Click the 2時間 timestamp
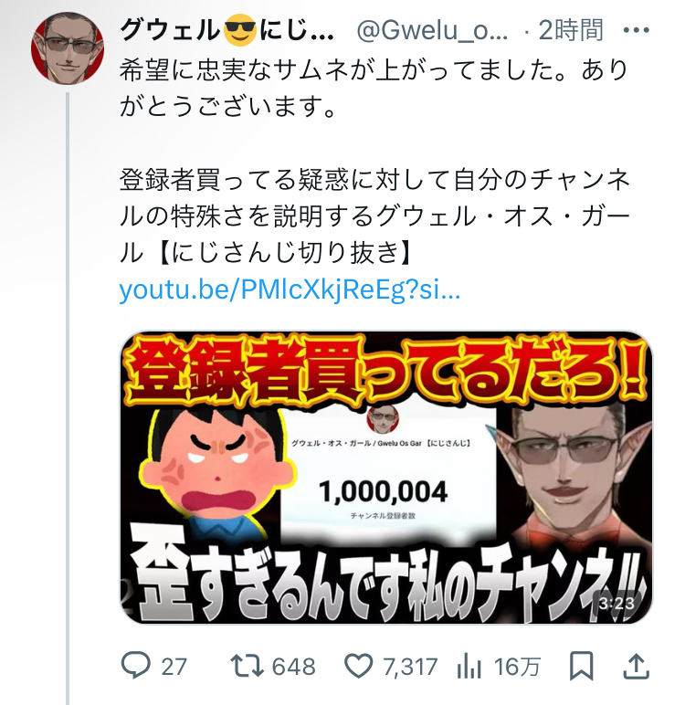685x705 pixels. point(570,30)
